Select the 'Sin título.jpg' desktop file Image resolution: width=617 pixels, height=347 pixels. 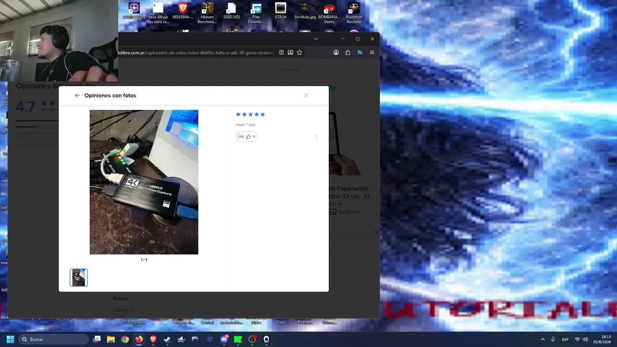point(305,12)
